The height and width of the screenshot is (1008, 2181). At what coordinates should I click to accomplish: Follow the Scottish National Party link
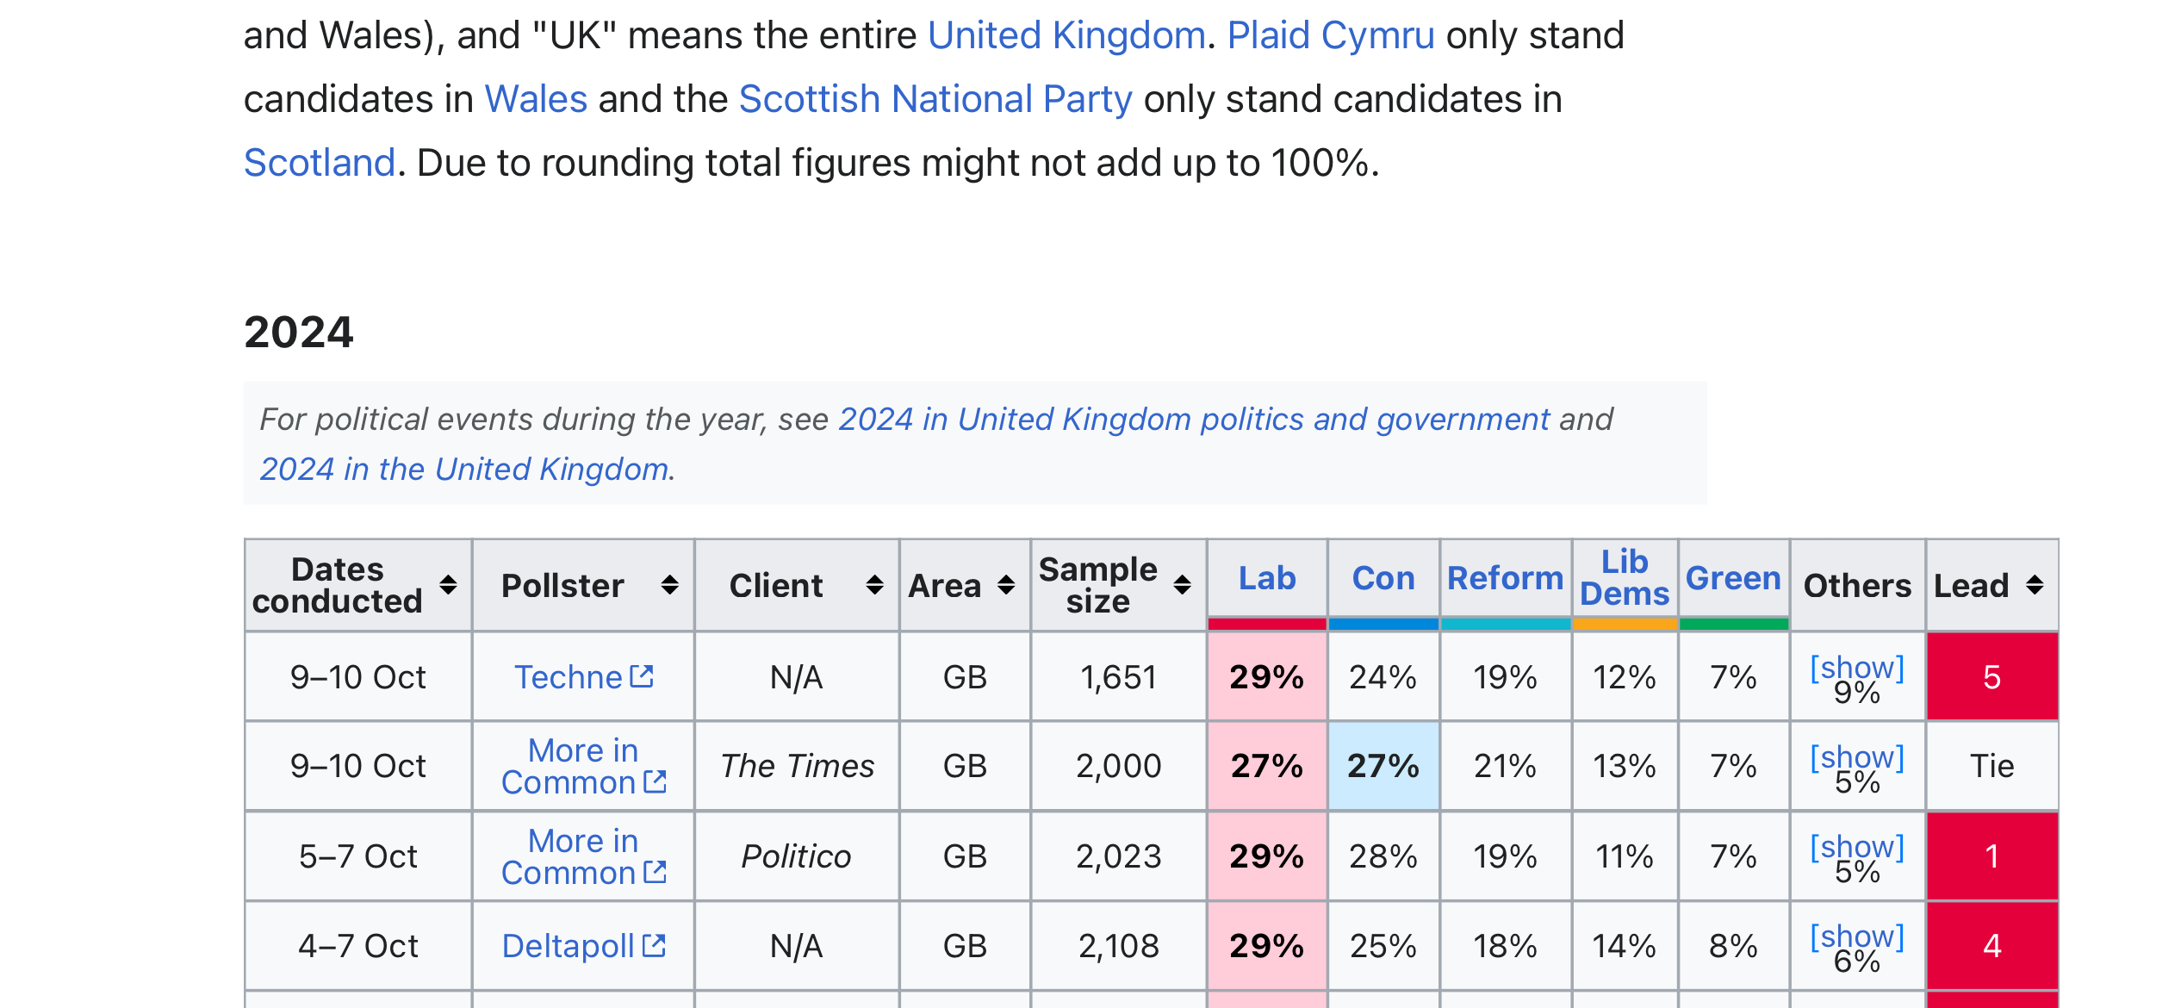tap(935, 99)
